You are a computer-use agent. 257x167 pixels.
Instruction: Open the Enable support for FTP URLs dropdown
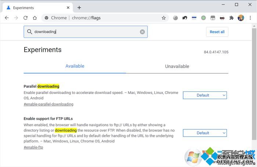coord(205,133)
